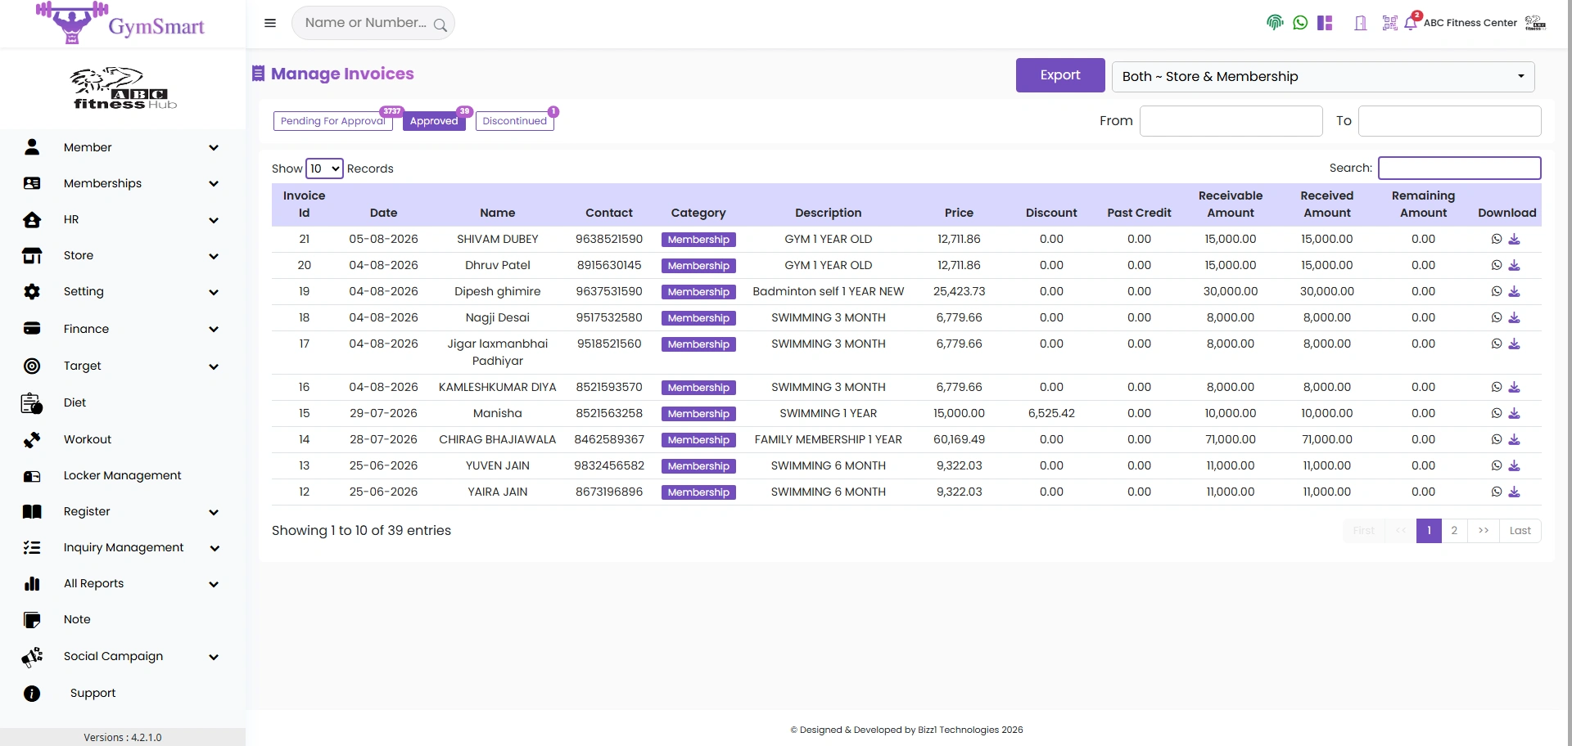Expand the HR menu chevron
1572x746 pixels.
tap(214, 220)
